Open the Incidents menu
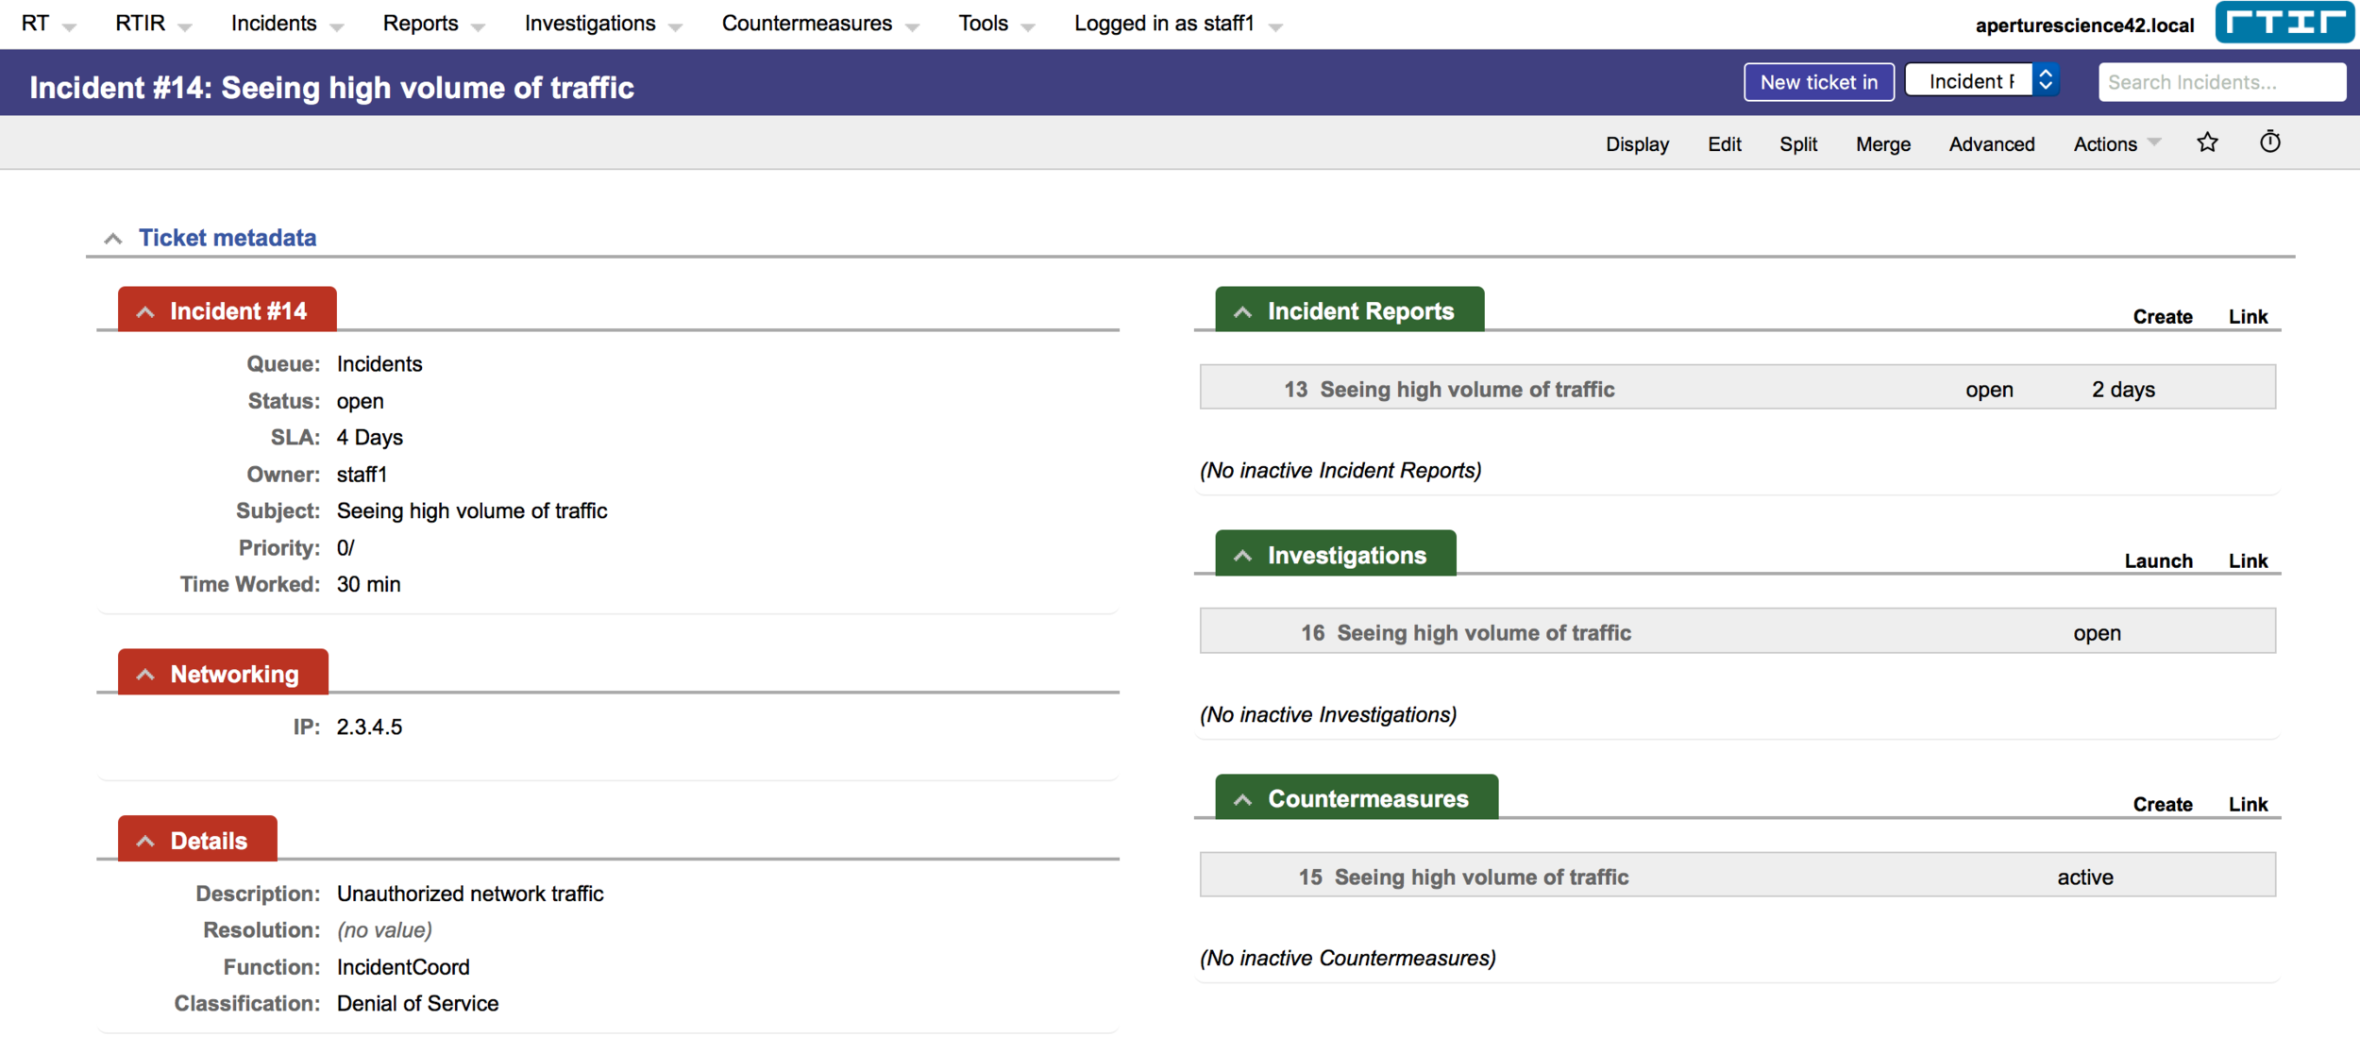 275,23
